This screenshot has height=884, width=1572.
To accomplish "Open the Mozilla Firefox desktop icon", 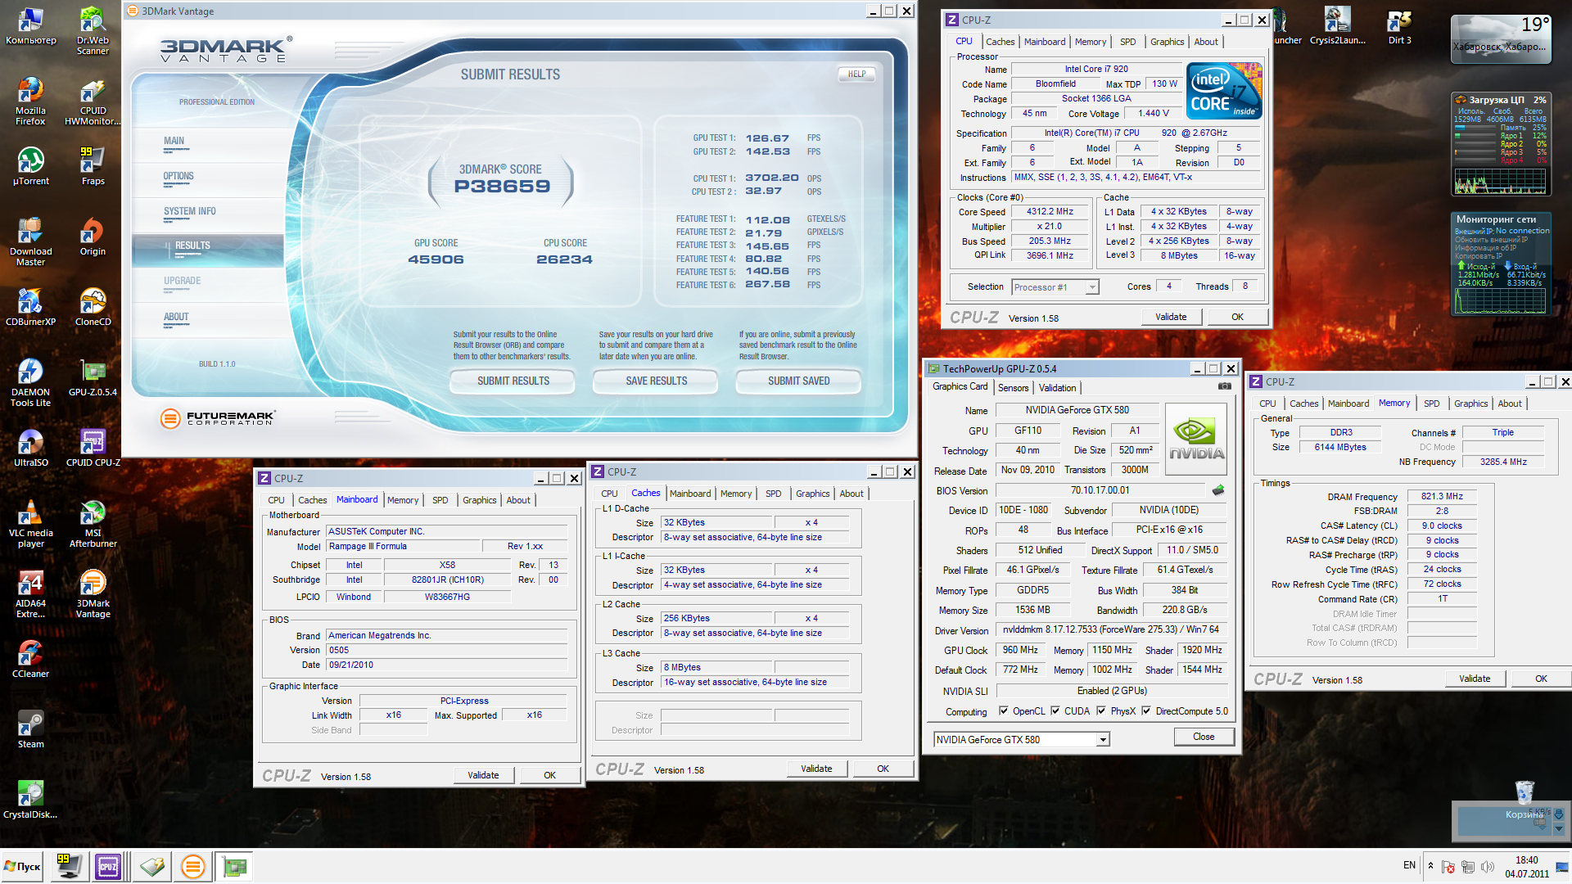I will tap(30, 101).
